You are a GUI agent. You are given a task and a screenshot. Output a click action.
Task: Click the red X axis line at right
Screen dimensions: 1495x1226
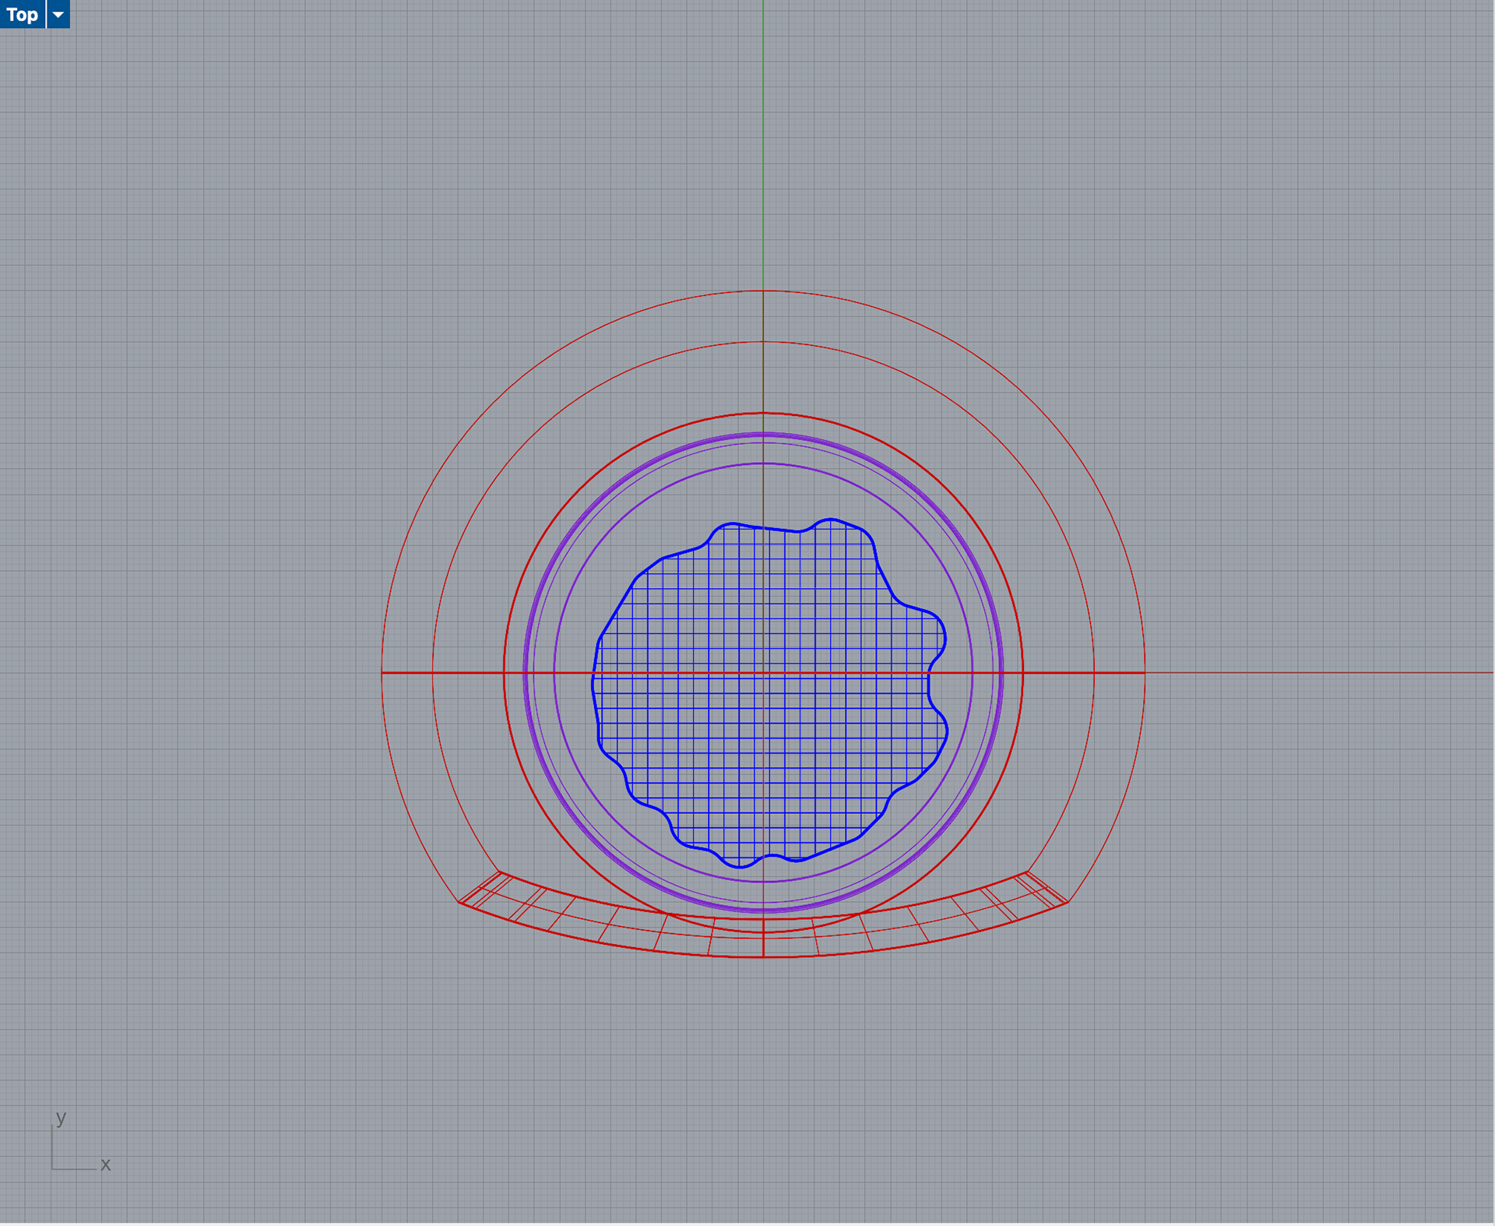[1324, 672]
